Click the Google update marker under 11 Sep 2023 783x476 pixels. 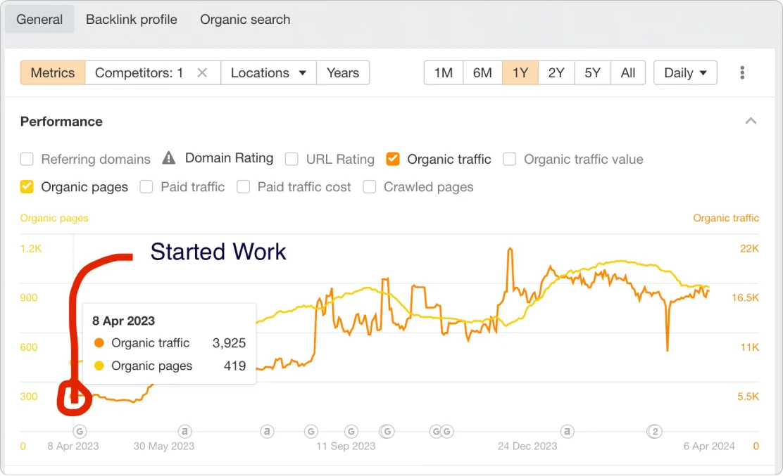point(351,432)
